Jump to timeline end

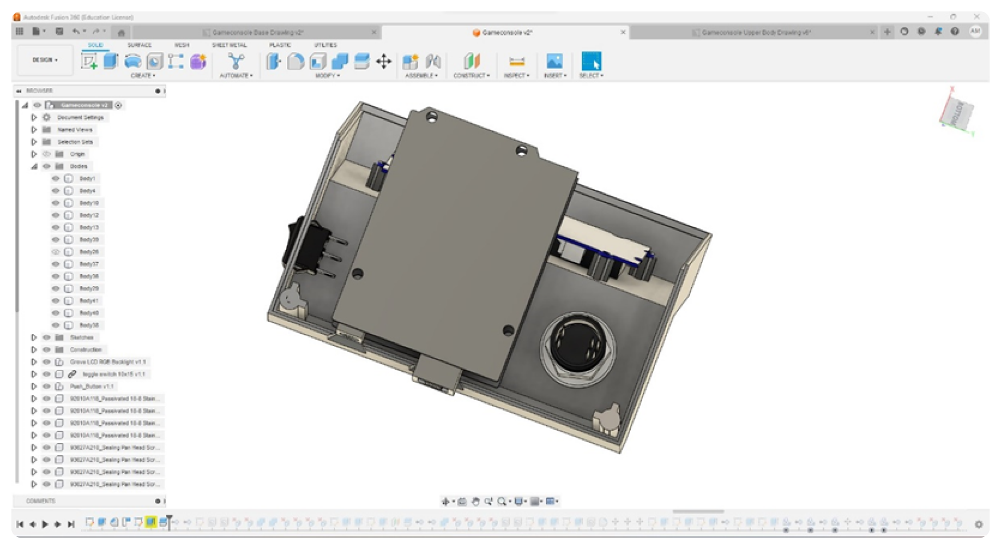pyautogui.click(x=71, y=524)
